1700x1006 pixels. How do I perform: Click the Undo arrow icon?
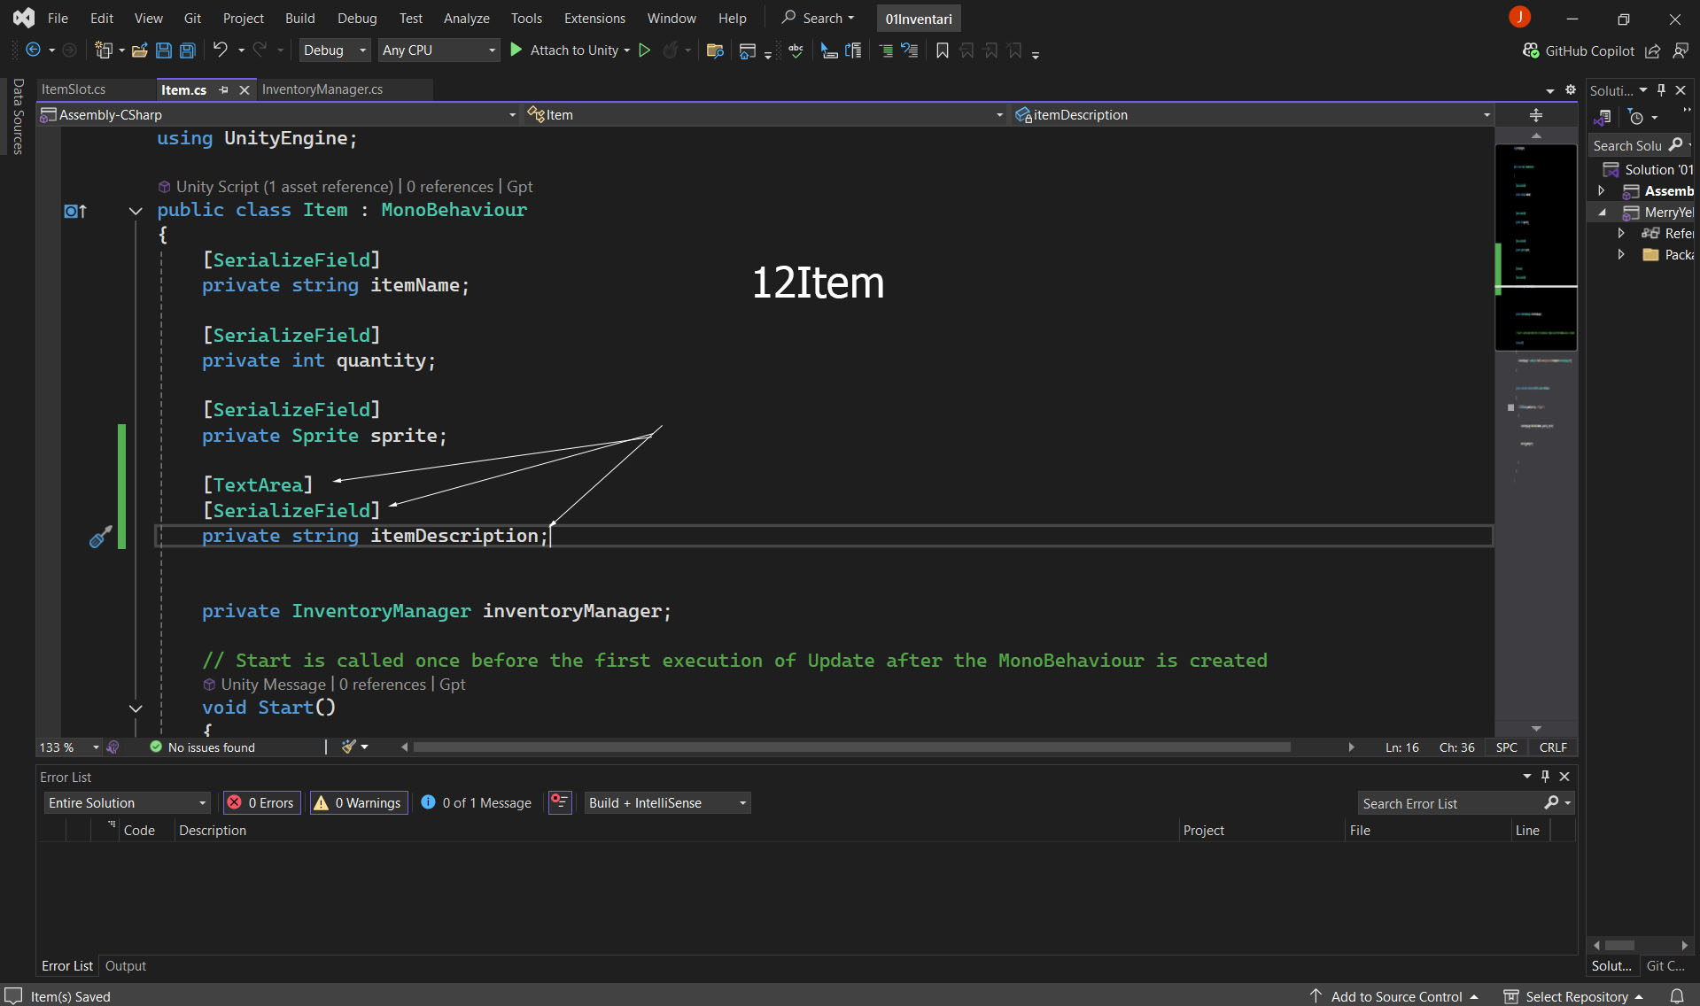220,50
